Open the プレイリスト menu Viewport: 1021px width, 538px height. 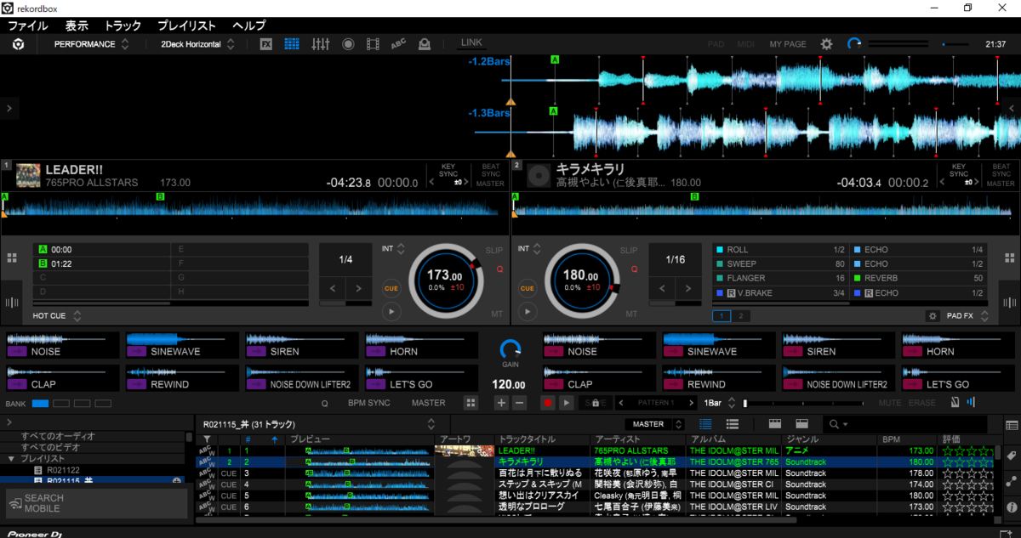pyautogui.click(x=187, y=25)
